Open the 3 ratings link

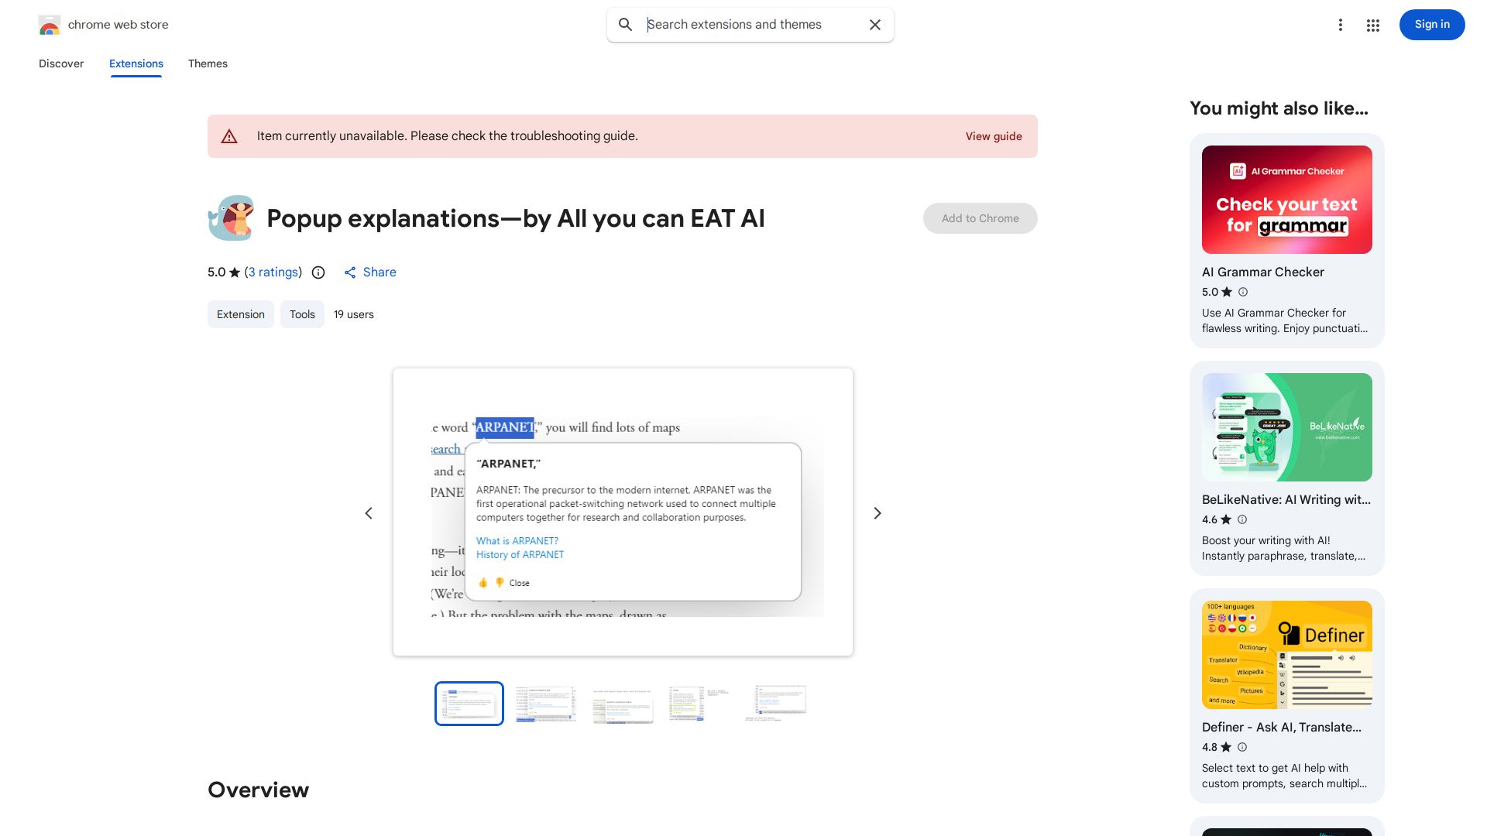point(273,272)
